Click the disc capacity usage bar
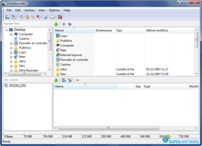This screenshot has width=202, height=146. pos(101,133)
